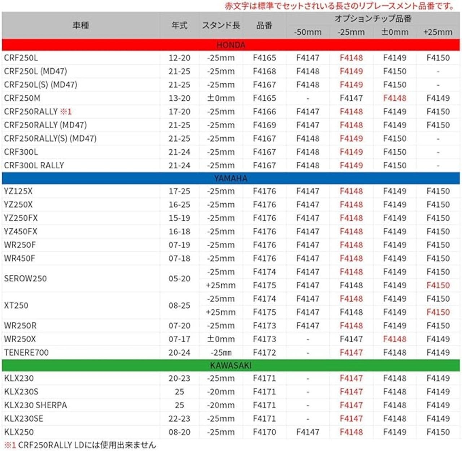This screenshot has height=451, width=462.
Task: Click the 品番 column header
Action: (x=264, y=25)
